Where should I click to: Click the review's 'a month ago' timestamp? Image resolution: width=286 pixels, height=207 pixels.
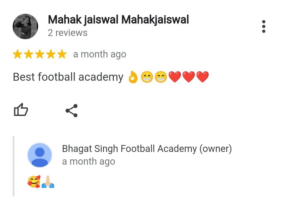(100, 54)
